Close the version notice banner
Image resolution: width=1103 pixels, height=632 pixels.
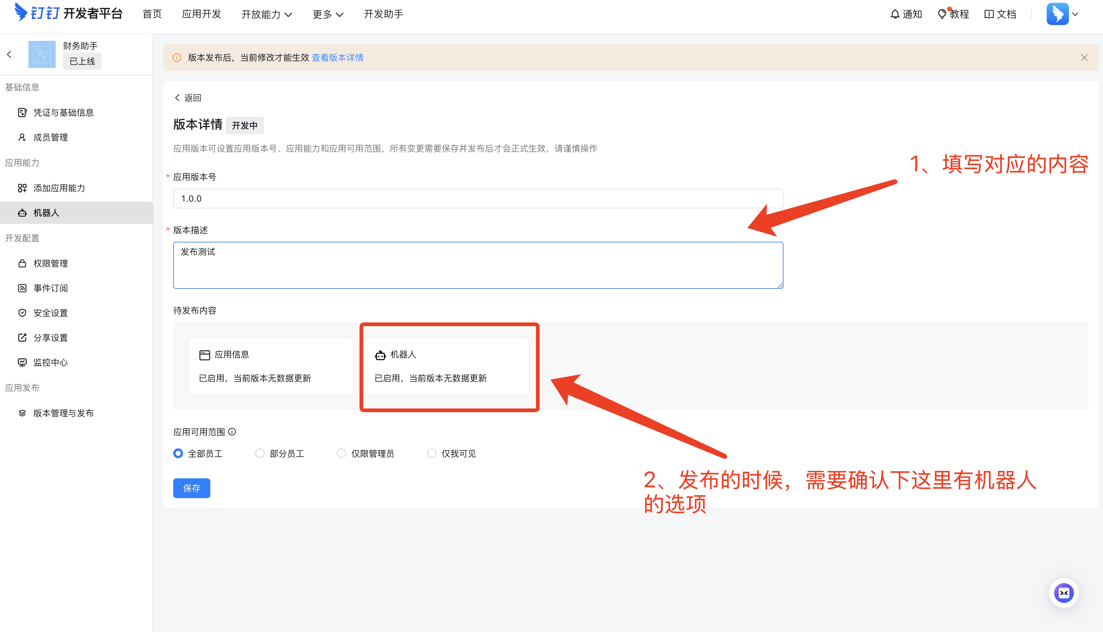tap(1084, 58)
